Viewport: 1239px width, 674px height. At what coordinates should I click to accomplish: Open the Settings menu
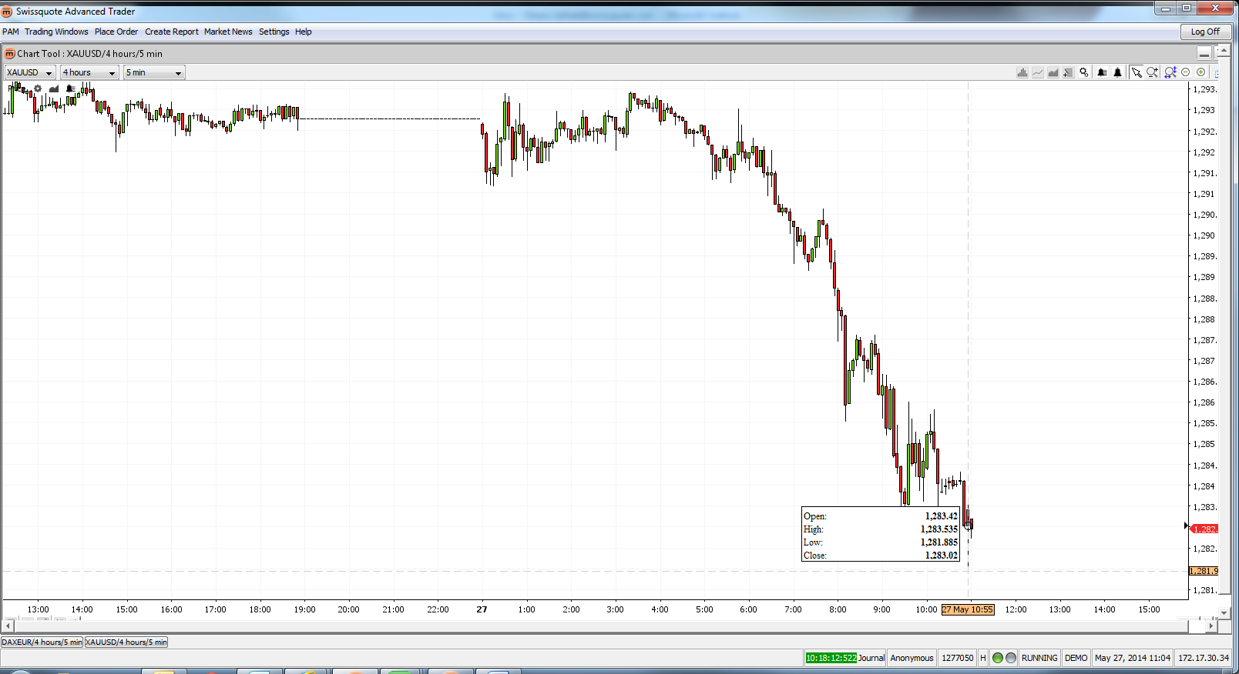coord(274,32)
